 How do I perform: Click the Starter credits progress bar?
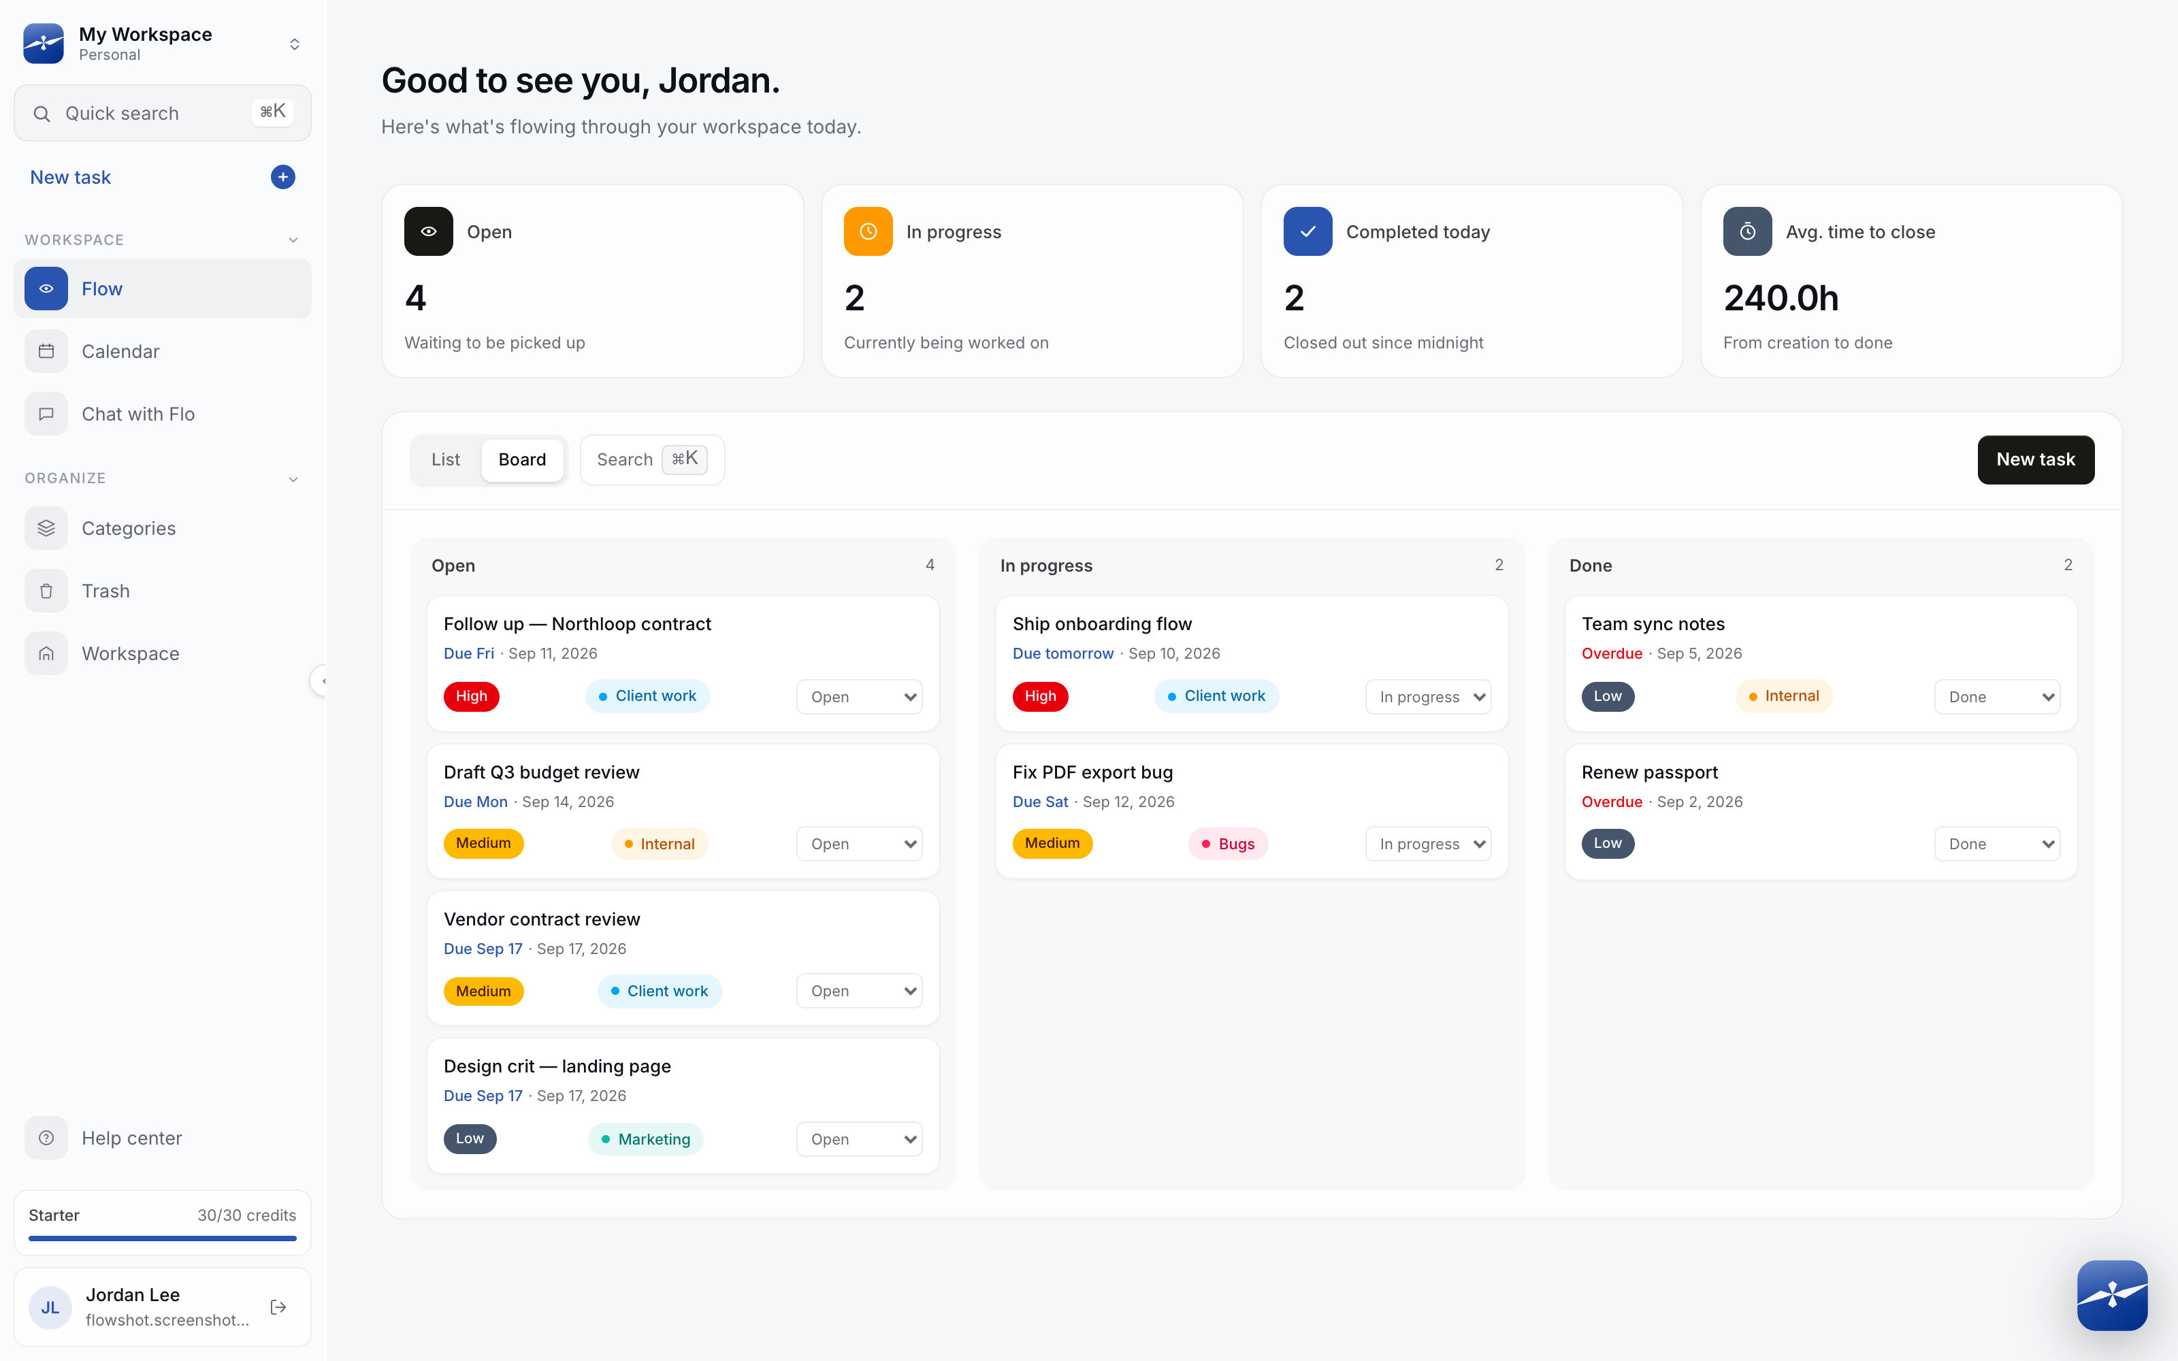tap(162, 1239)
